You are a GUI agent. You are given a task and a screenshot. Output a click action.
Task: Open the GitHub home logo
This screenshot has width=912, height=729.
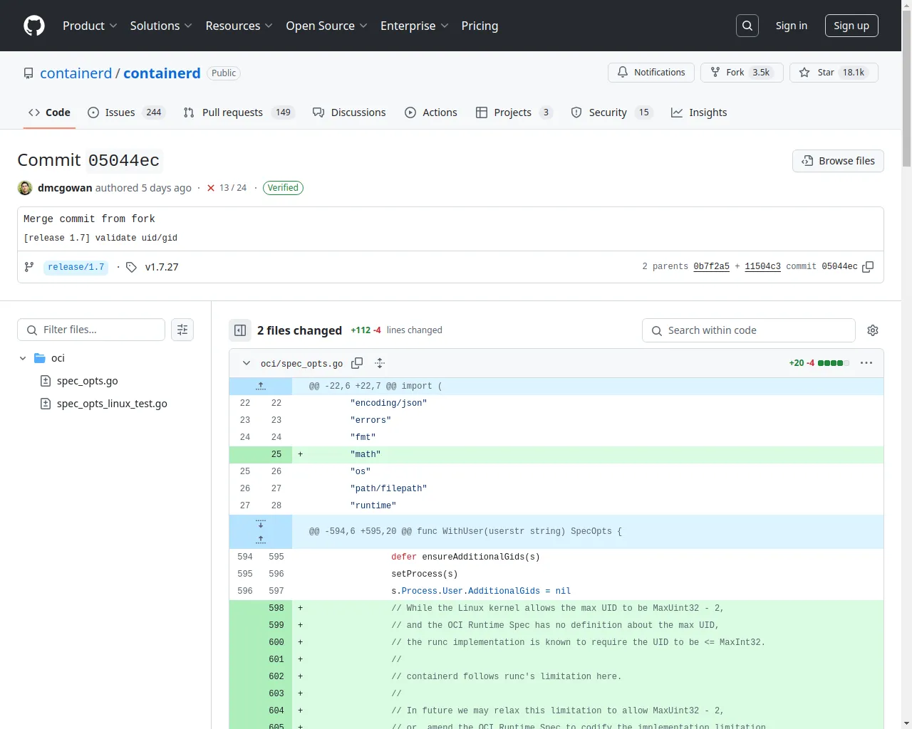34,26
